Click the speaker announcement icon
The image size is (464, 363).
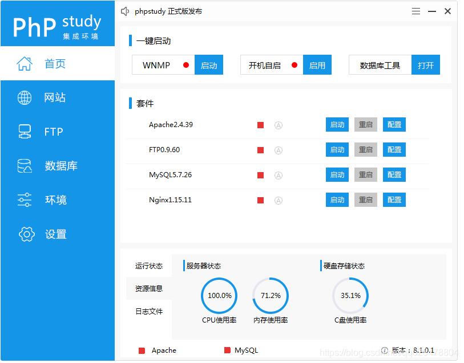pyautogui.click(x=125, y=11)
